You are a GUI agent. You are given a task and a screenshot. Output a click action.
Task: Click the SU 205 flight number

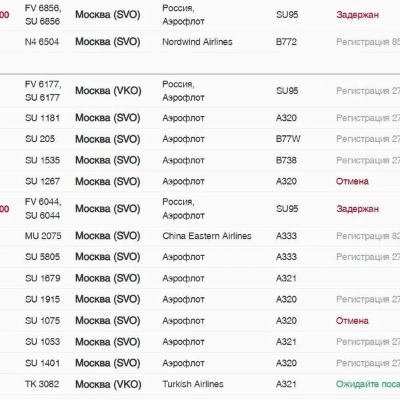pos(40,139)
